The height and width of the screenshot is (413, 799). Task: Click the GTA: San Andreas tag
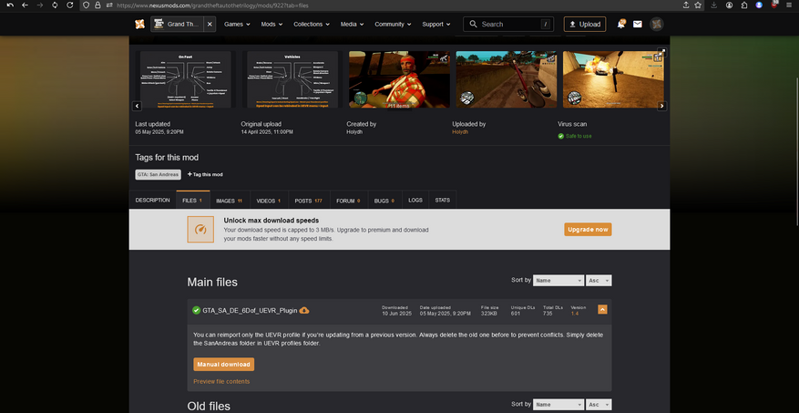tap(158, 174)
